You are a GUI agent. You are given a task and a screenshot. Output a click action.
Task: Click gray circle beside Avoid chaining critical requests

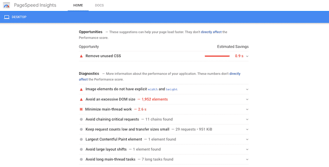click(81, 119)
